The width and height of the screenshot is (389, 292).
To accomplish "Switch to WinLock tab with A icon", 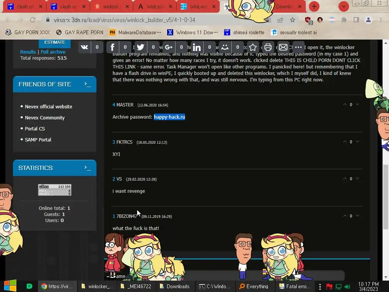I will (155, 7).
